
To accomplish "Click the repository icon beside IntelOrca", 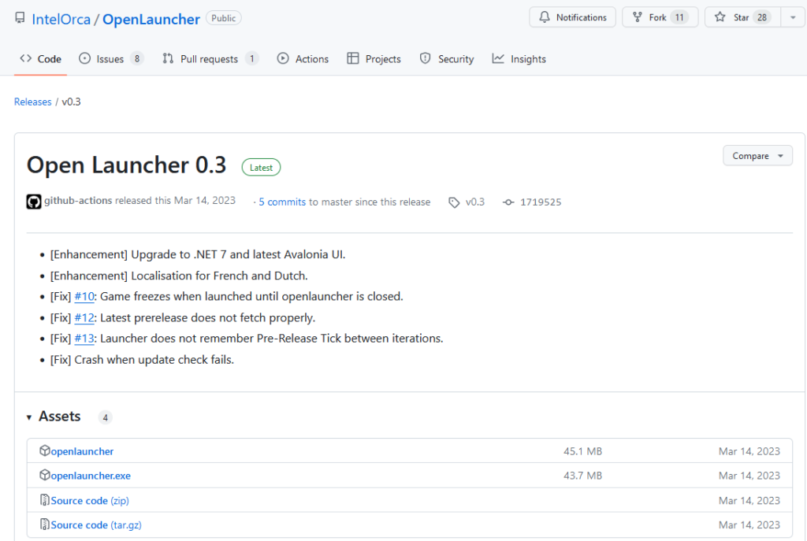I will click(x=20, y=19).
